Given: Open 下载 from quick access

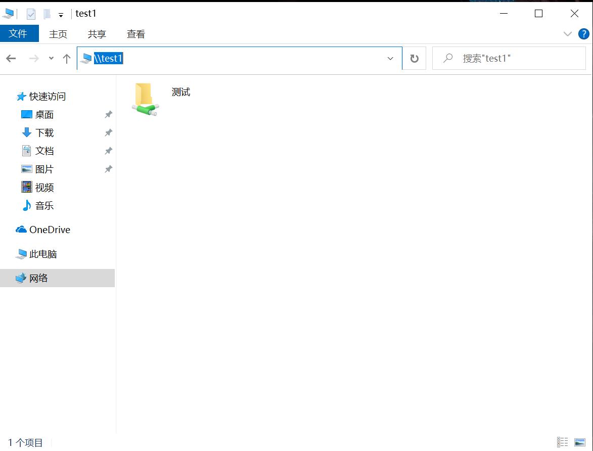Looking at the screenshot, I should point(43,132).
